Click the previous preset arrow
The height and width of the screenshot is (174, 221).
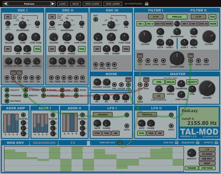point(5,4)
